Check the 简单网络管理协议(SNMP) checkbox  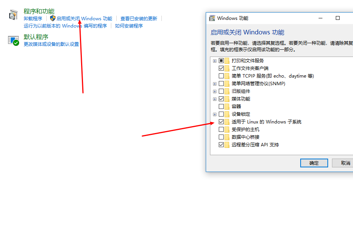pyautogui.click(x=221, y=84)
